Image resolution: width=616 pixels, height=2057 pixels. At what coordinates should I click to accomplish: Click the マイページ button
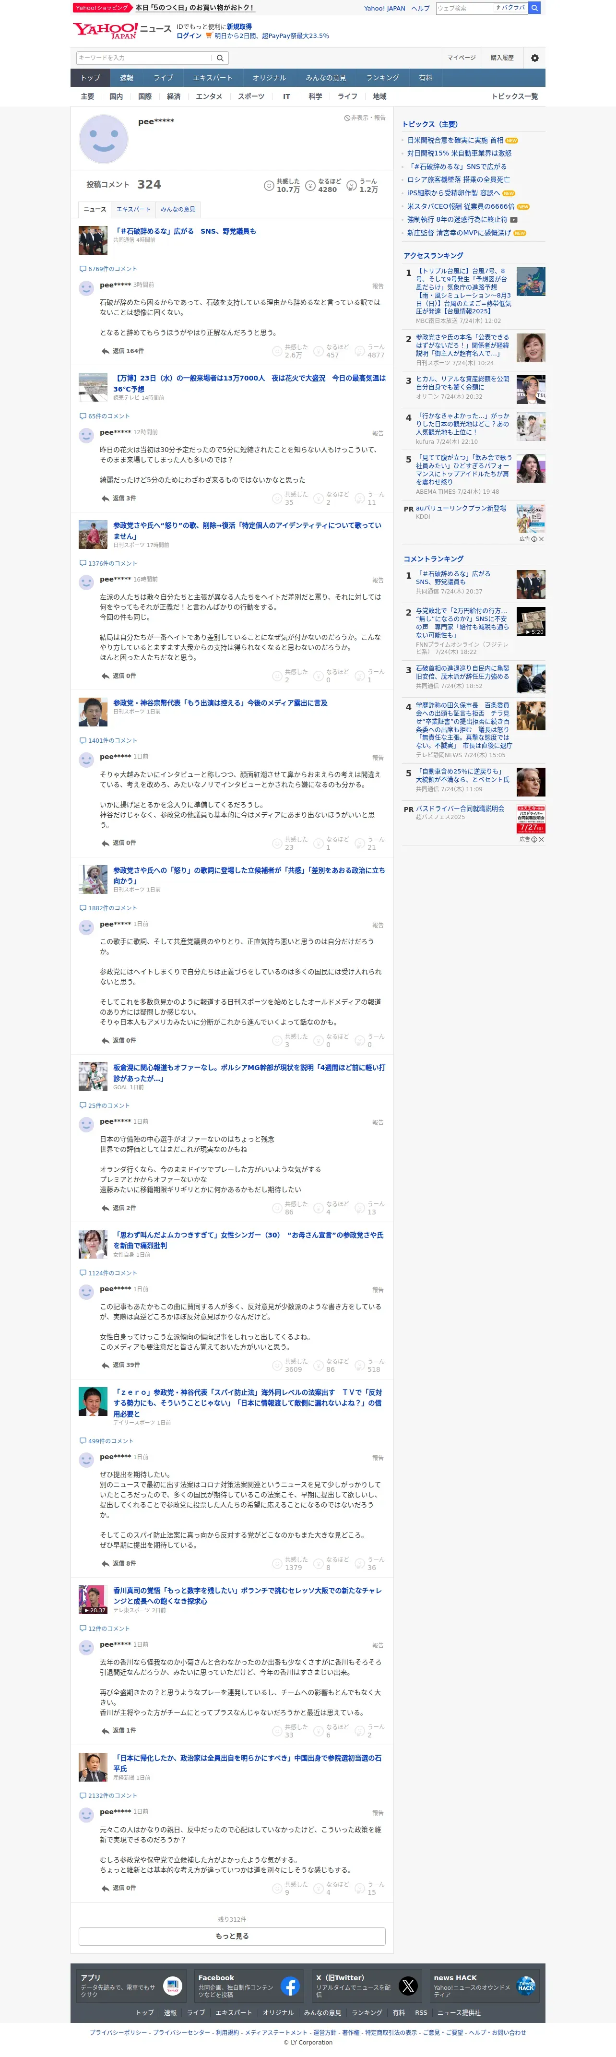click(461, 58)
